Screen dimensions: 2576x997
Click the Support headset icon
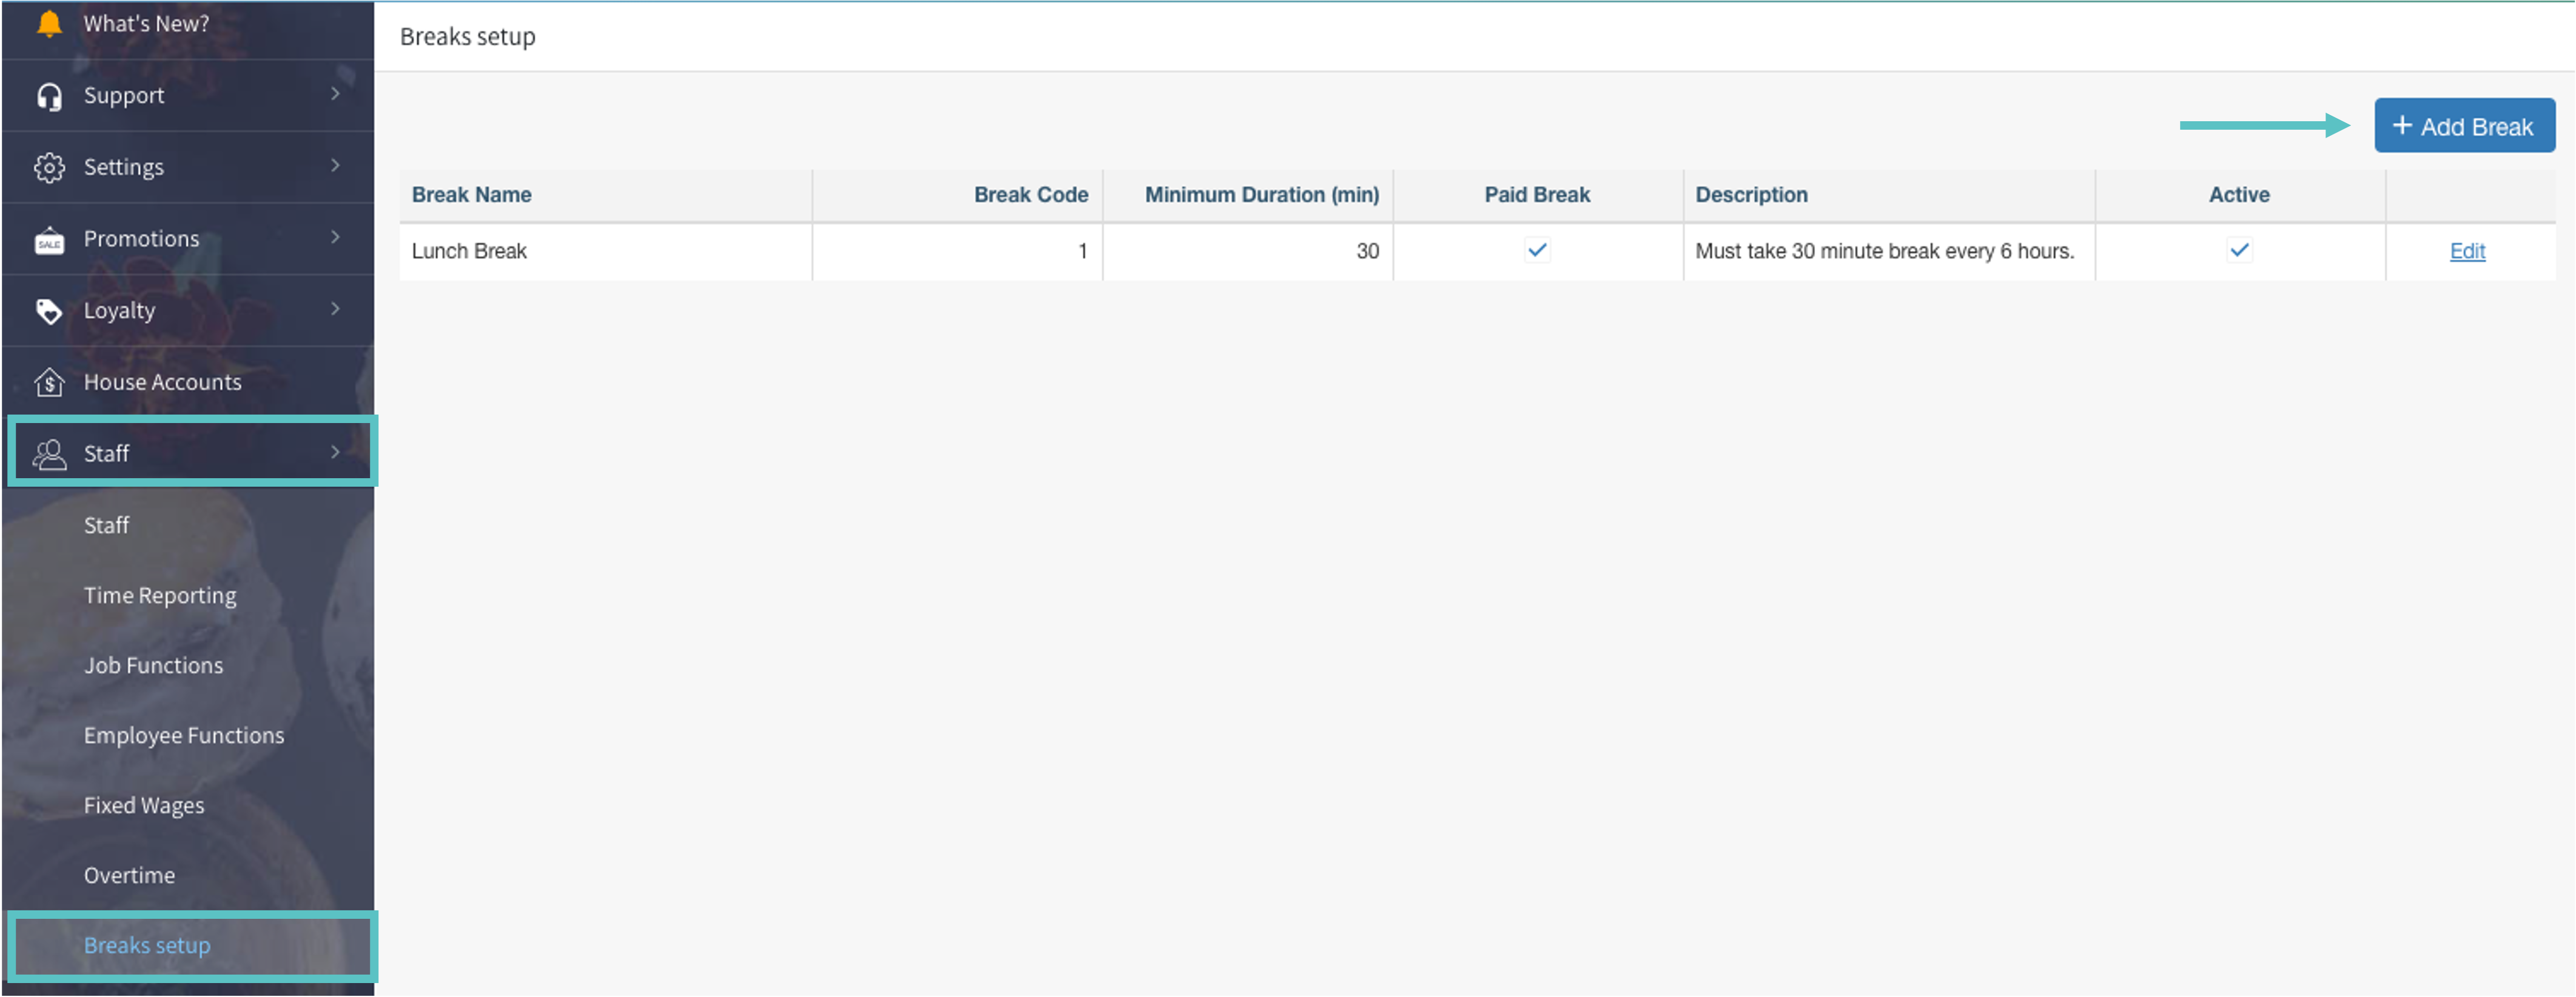pos(48,96)
